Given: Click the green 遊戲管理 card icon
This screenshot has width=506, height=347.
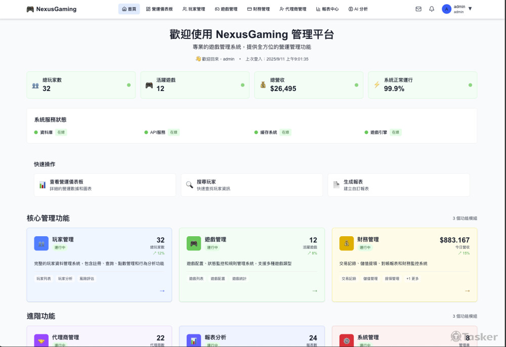Looking at the screenshot, I should click(x=194, y=243).
